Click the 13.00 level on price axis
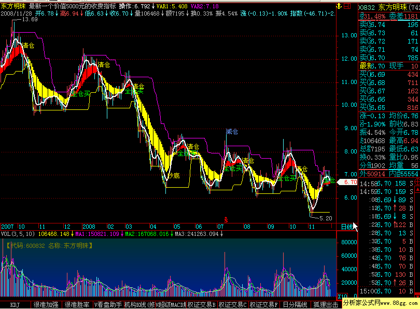The width and height of the screenshot is (420, 309). [x=349, y=35]
